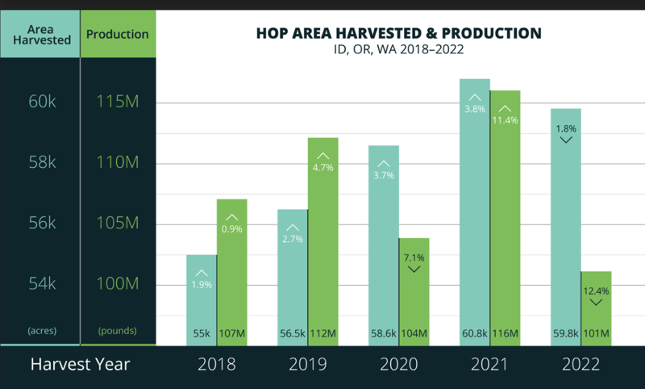Click the '7.1%' change label

point(414,258)
